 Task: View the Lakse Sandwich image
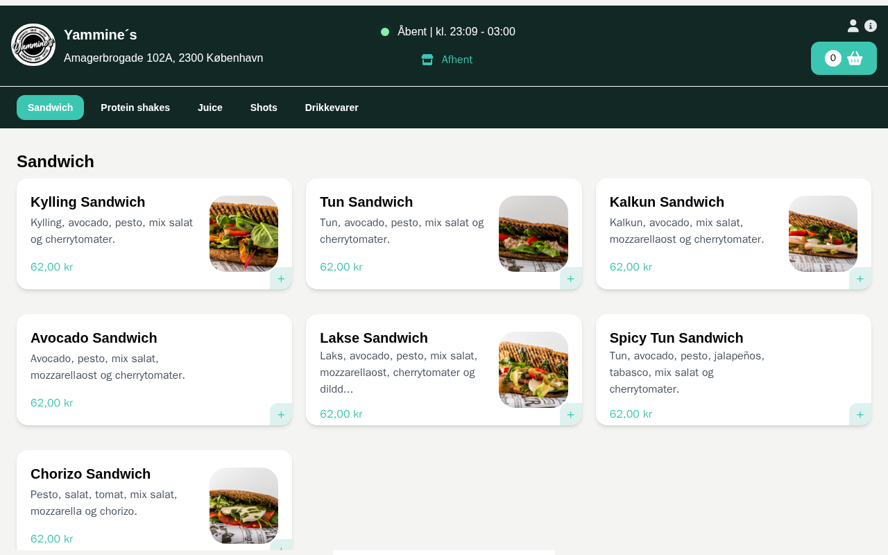[x=533, y=369]
